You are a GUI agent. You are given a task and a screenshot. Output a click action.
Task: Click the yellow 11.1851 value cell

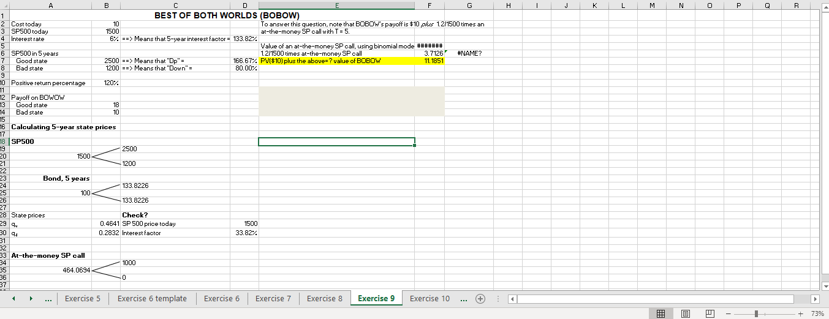430,61
